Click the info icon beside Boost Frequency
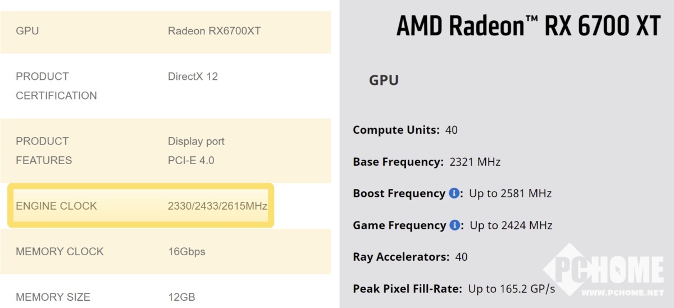The image size is (674, 308). [x=454, y=194]
